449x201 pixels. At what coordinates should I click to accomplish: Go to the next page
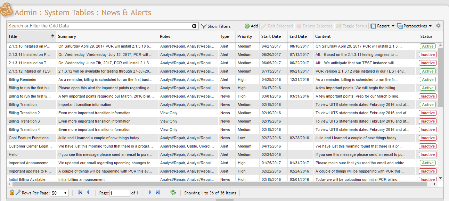150,192
